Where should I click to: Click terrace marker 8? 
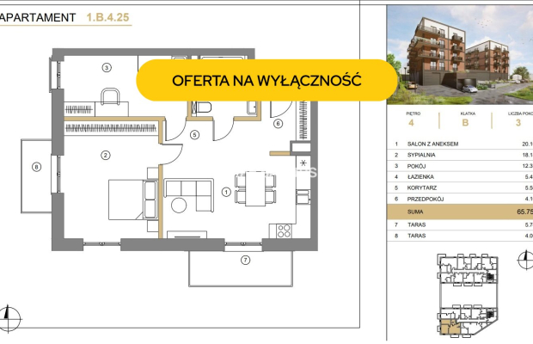click(36, 167)
